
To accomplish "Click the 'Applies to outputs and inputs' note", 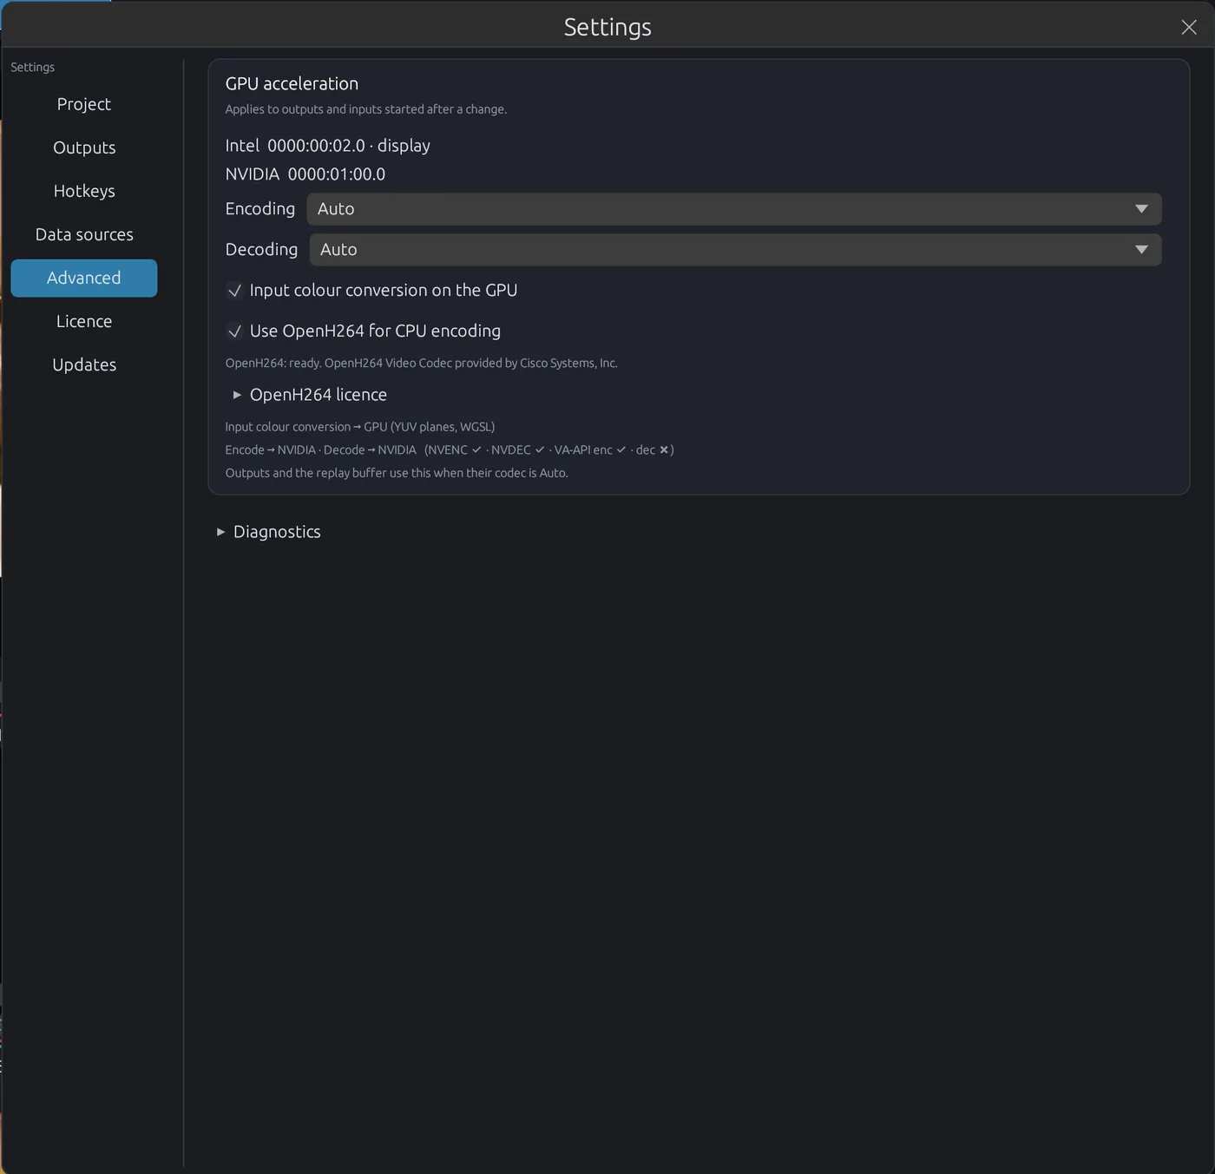I will [x=366, y=109].
